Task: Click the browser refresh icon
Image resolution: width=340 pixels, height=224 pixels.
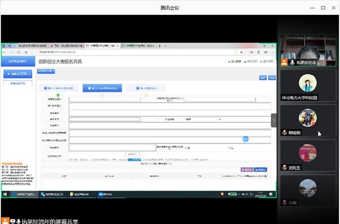Action: pyautogui.click(x=19, y=52)
